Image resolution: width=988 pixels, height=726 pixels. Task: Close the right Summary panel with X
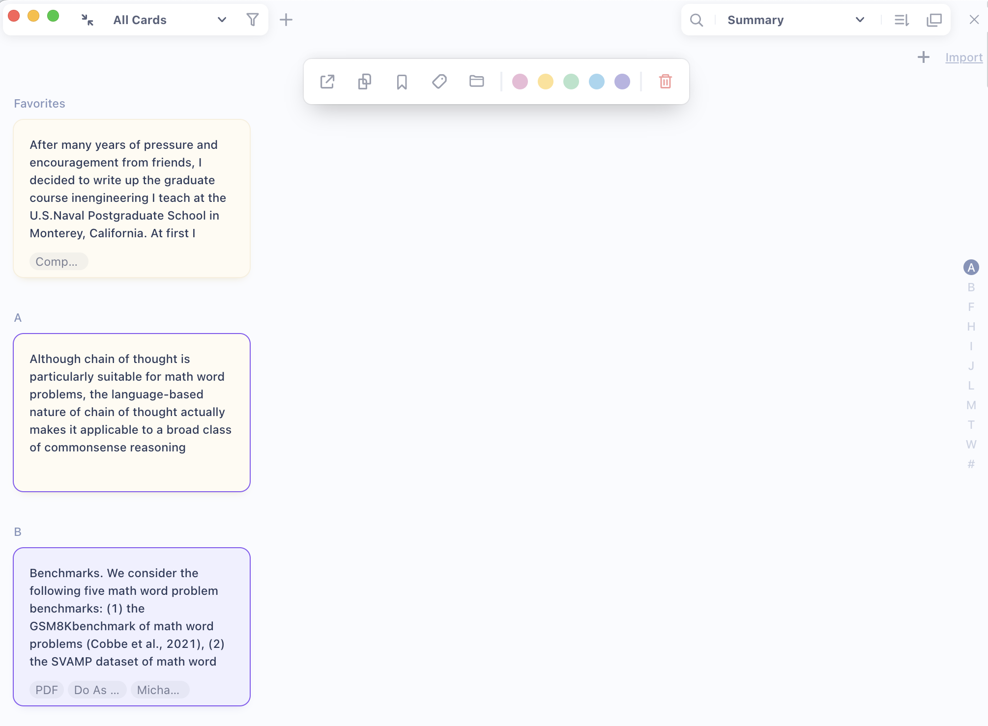(974, 20)
